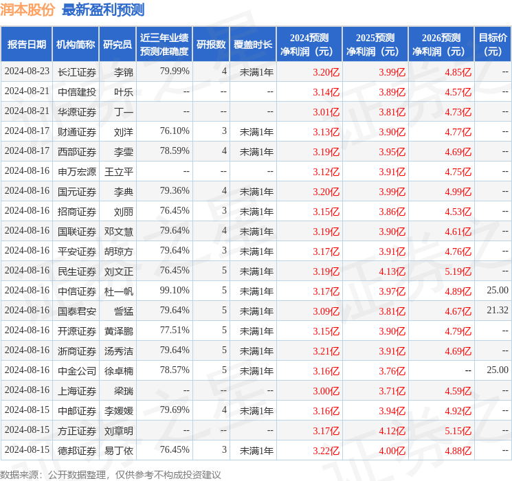512x481 pixels.
Task: Click analyst name 胡琼方
Action: [118, 251]
